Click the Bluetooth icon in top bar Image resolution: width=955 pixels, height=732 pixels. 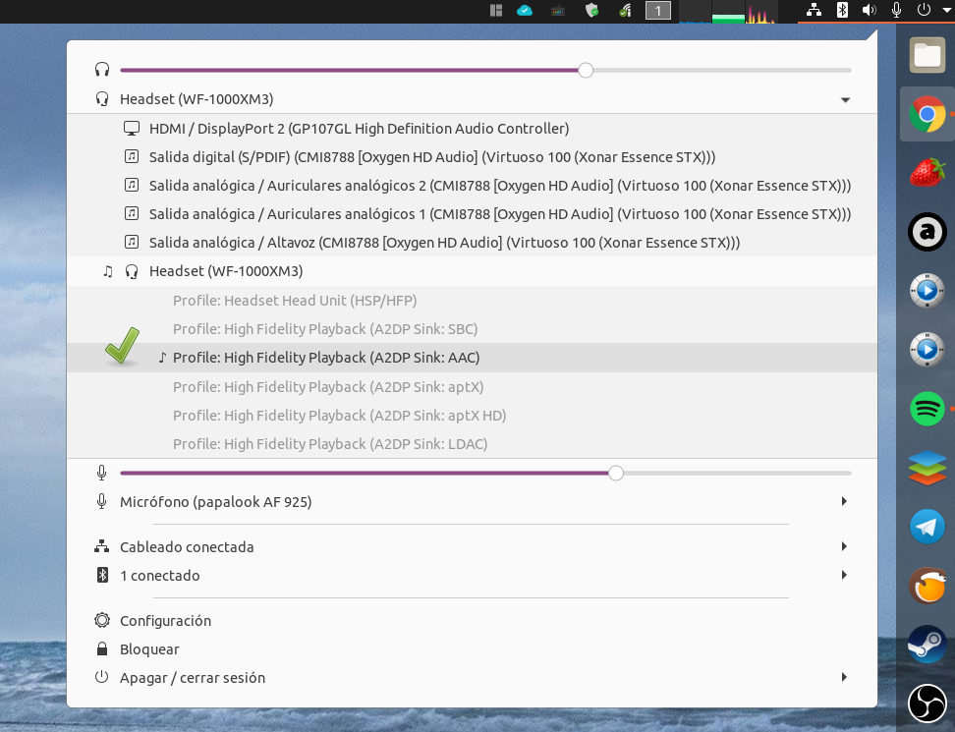[x=842, y=10]
